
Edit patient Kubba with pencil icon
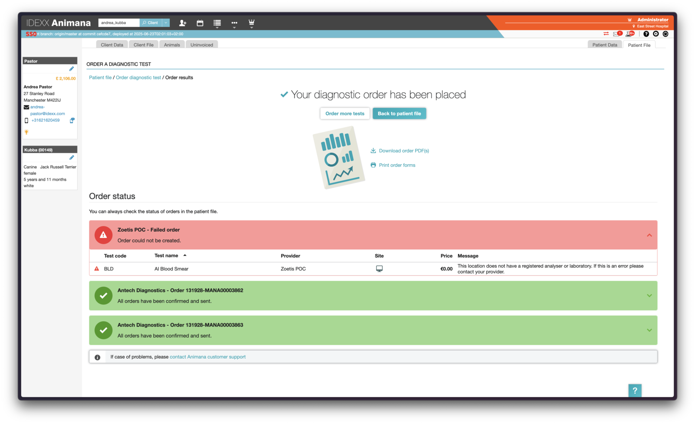(72, 158)
